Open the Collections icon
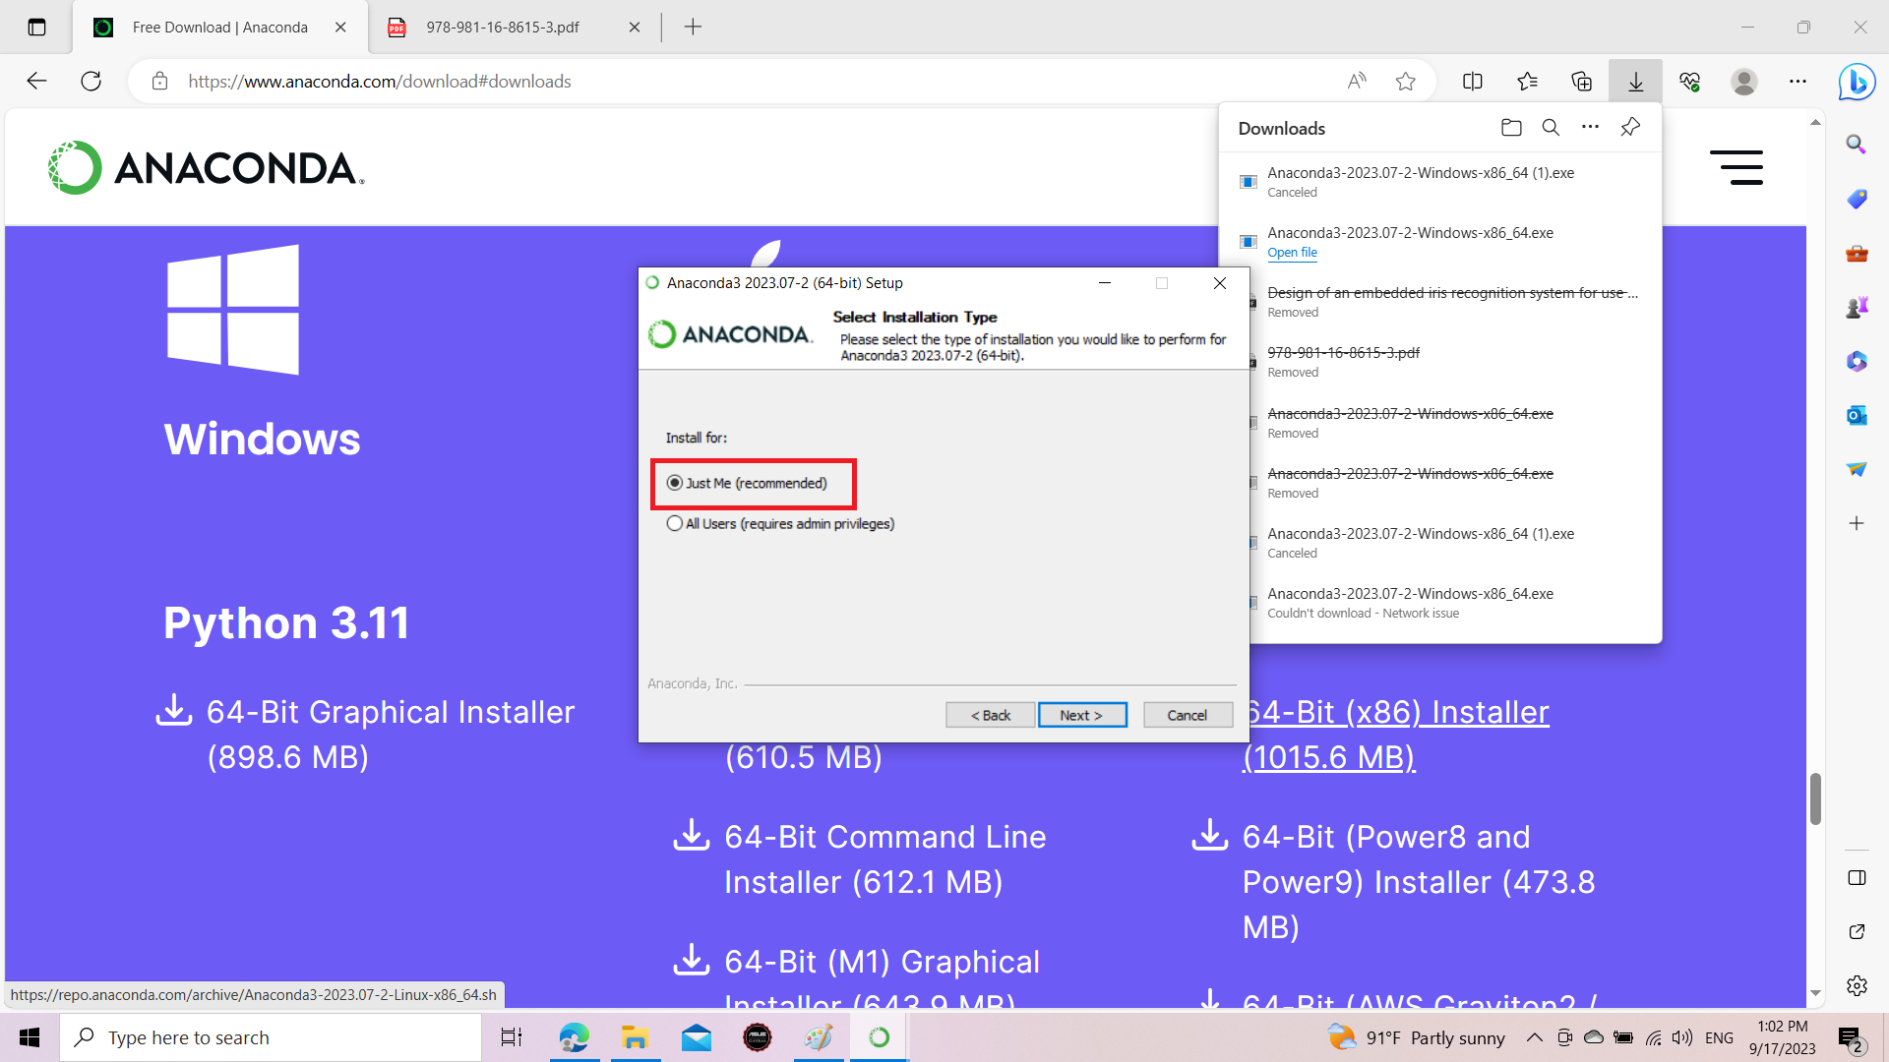 coord(1581,82)
